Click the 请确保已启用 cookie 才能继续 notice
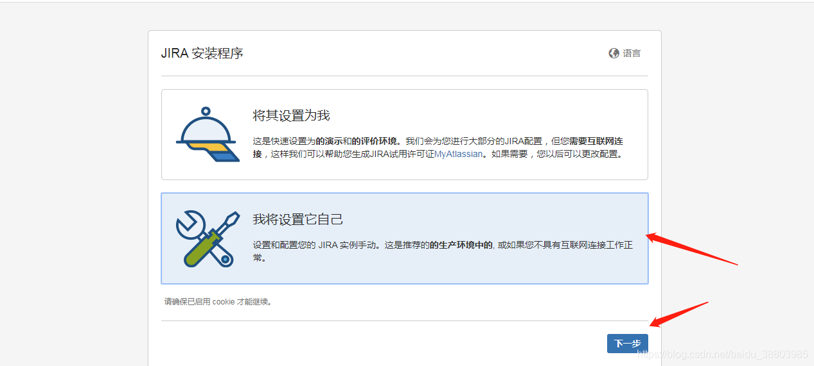 click(x=218, y=301)
